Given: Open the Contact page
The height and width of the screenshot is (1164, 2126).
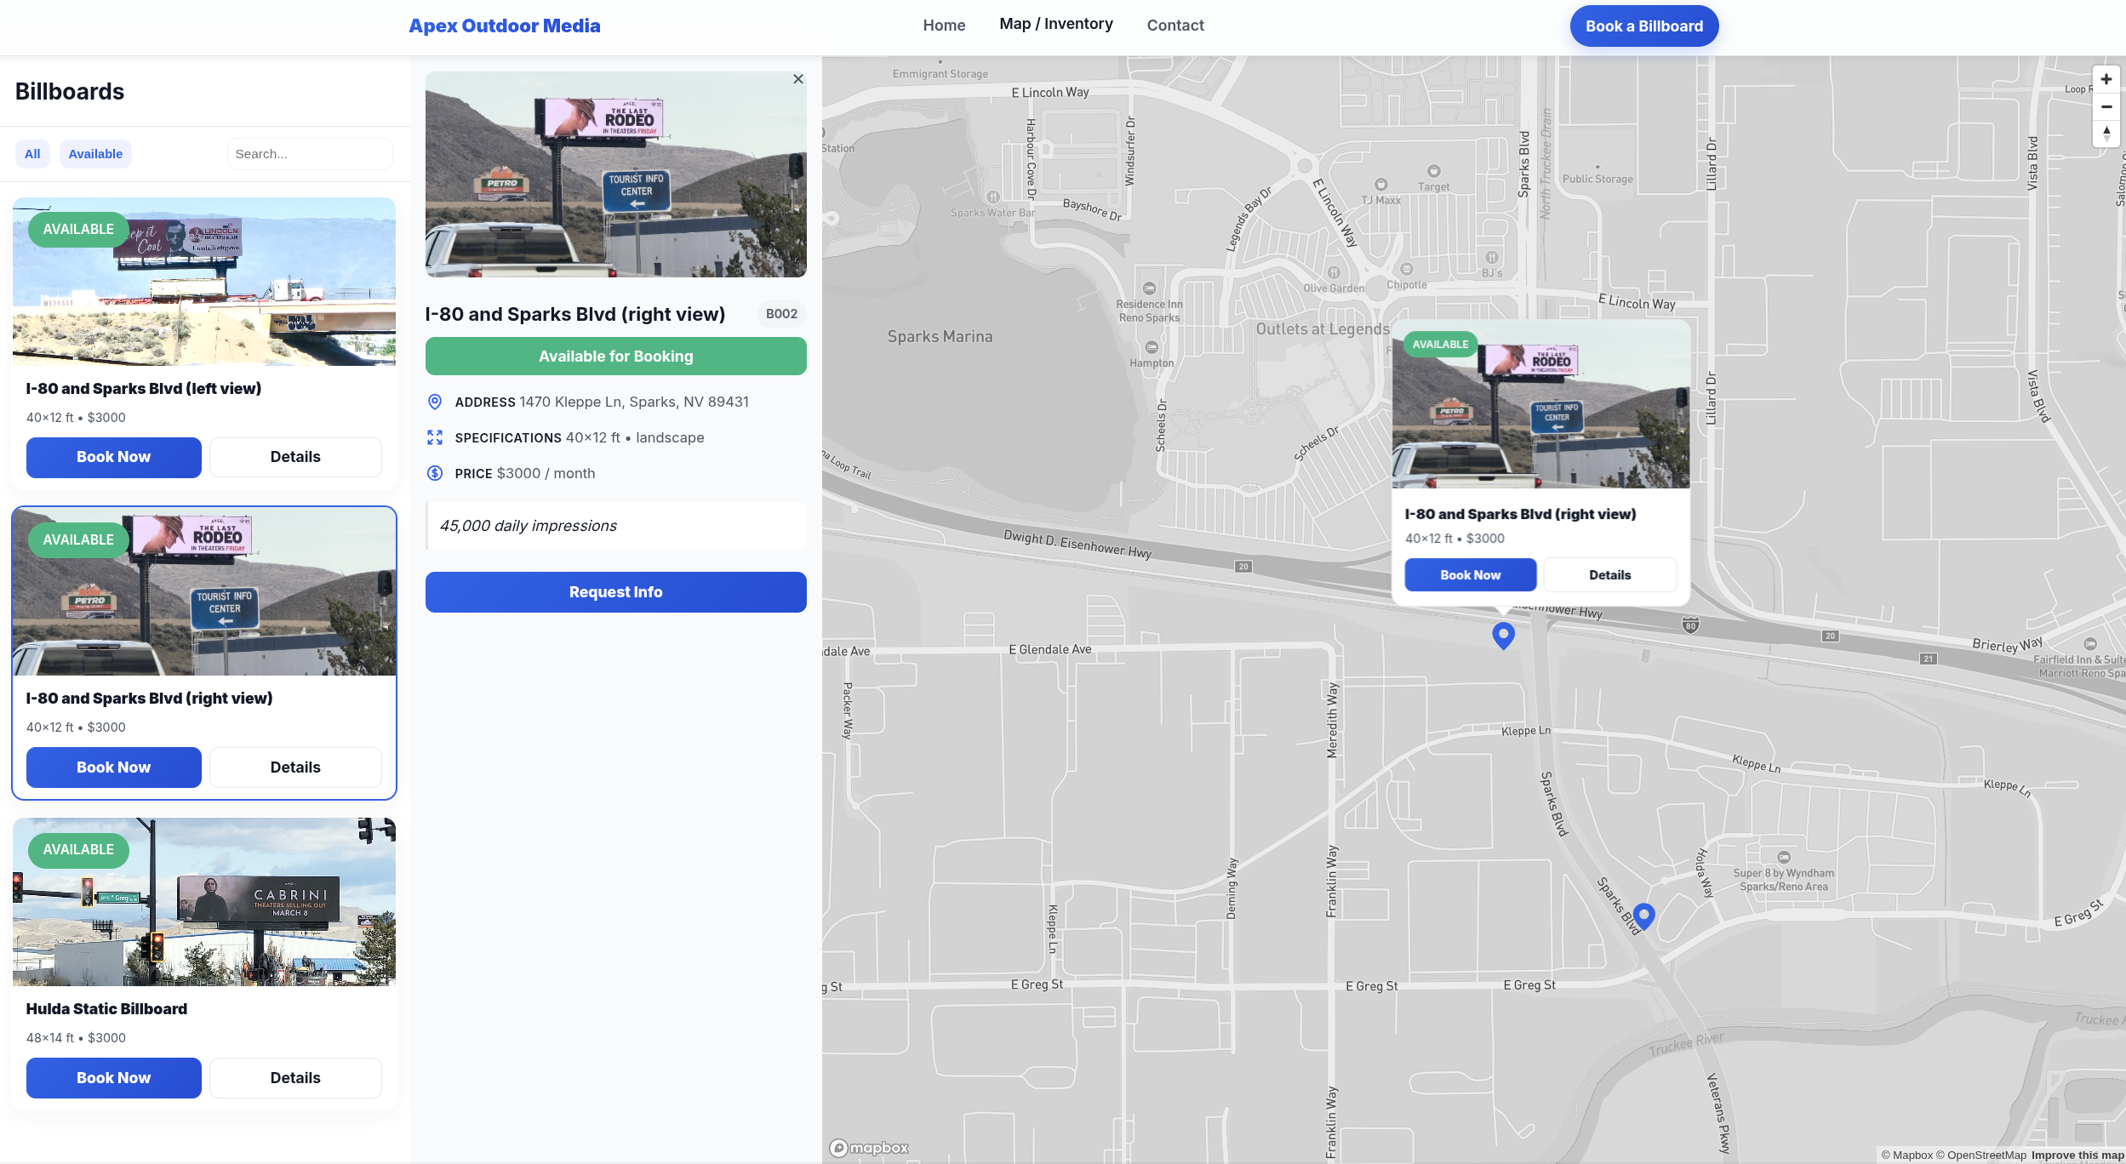Looking at the screenshot, I should pos(1174,26).
